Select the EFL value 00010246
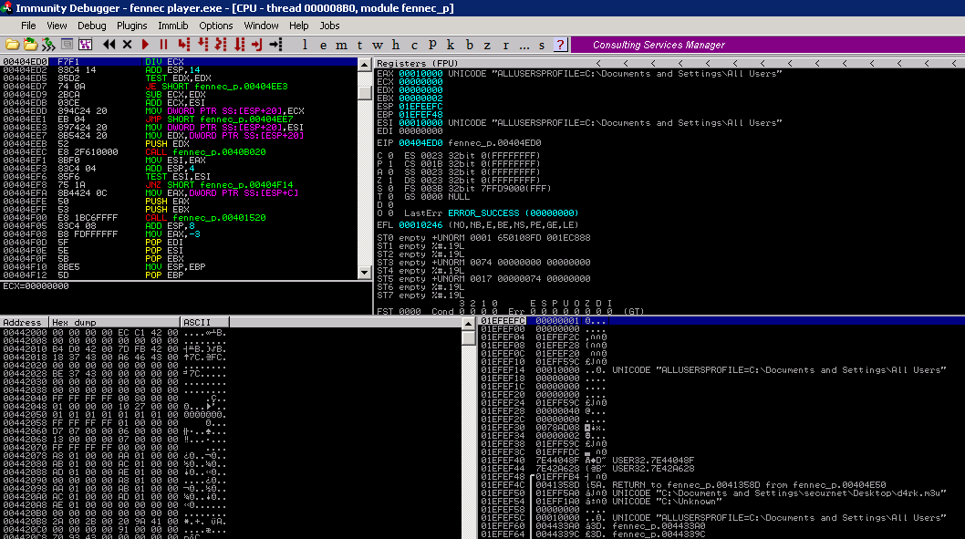Image resolution: width=965 pixels, height=539 pixels. click(420, 225)
